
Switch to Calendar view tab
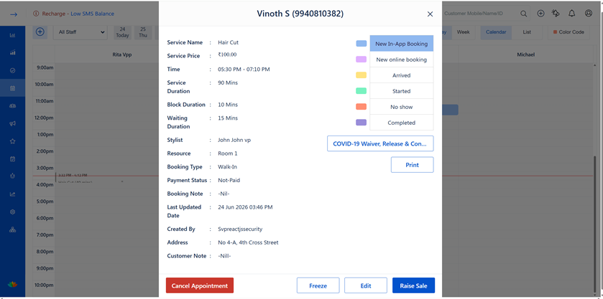point(496,32)
